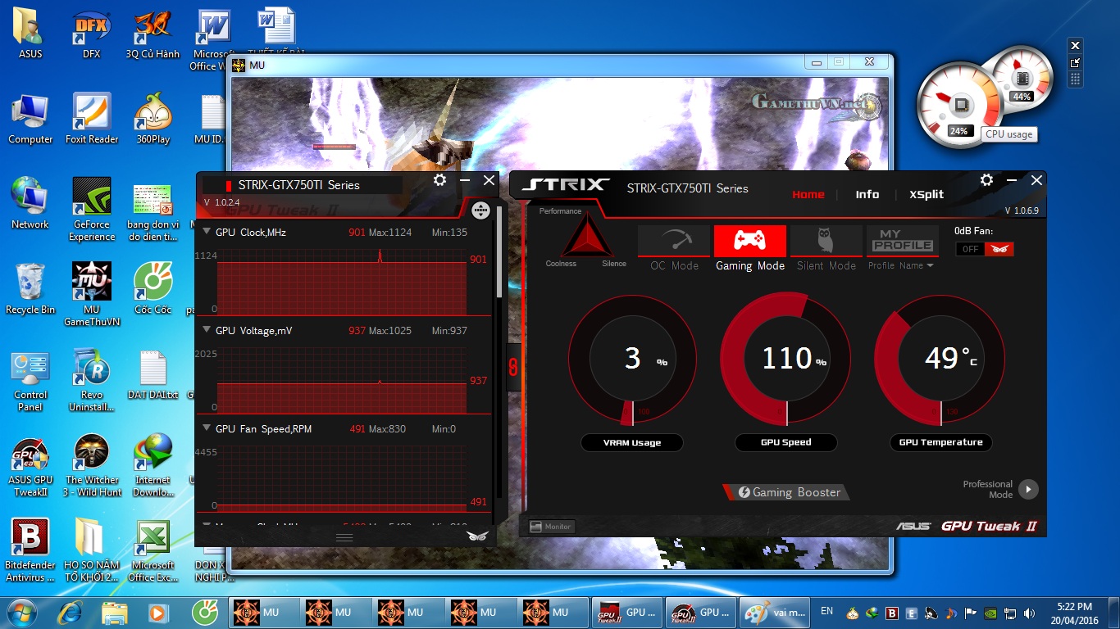Viewport: 1120px width, 629px height.
Task: Click the owl logo at monitor panel bottom
Action: click(x=477, y=536)
